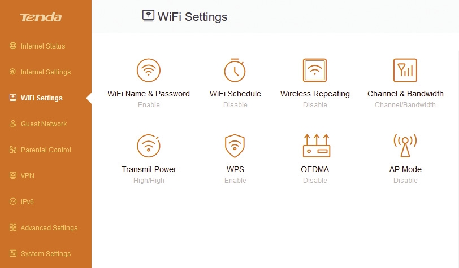The image size is (459, 268).
Task: Open the WiFi Name & Password icon
Action: [x=149, y=70]
